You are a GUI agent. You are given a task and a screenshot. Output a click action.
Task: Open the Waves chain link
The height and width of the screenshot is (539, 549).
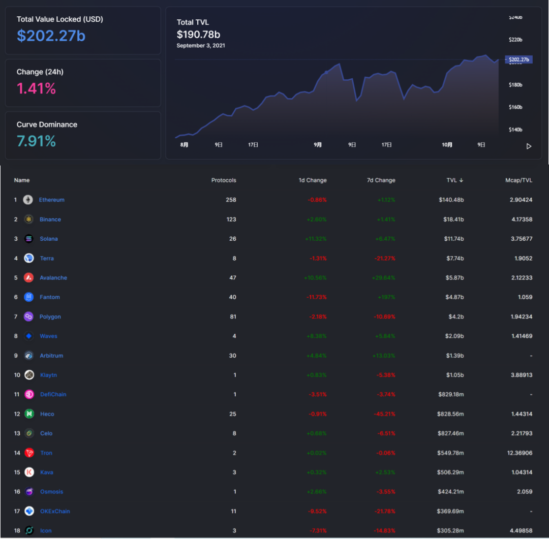[48, 336]
